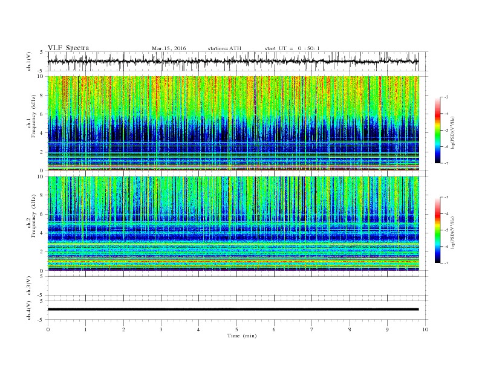Click the "station=ATH" header label
Screen dimensions: 479x370
click(224, 48)
